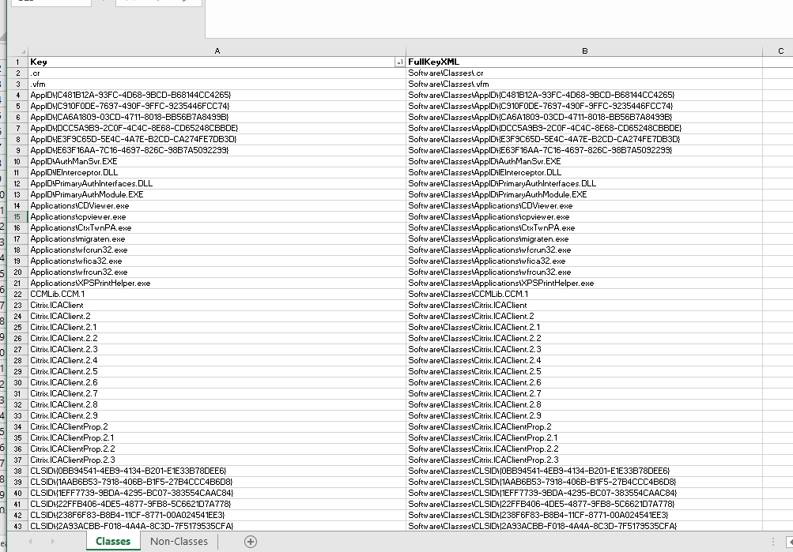Select Software\Classes\AppID\AuthManSvr.EXE cell
Image resolution: width=793 pixels, height=552 pixels.
pos(584,162)
